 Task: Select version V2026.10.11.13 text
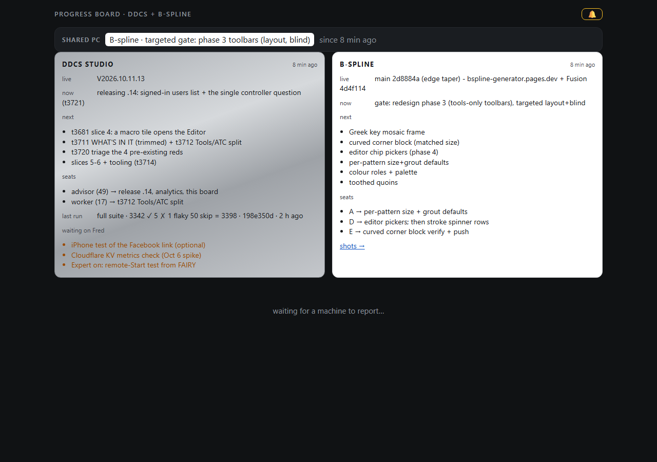pyautogui.click(x=121, y=79)
